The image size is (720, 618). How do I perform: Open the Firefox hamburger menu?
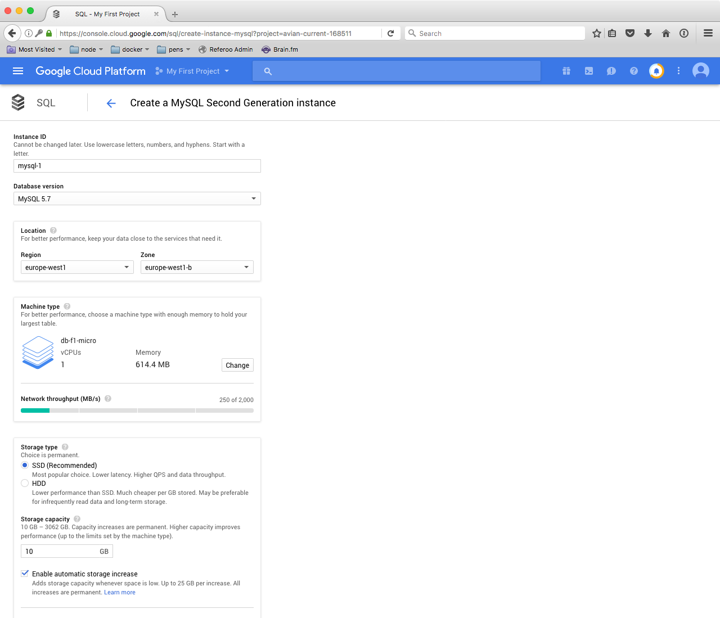(708, 33)
